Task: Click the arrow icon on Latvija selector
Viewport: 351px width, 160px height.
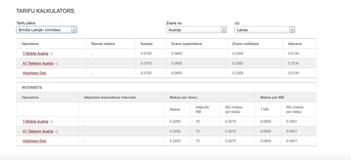Action: [292, 30]
